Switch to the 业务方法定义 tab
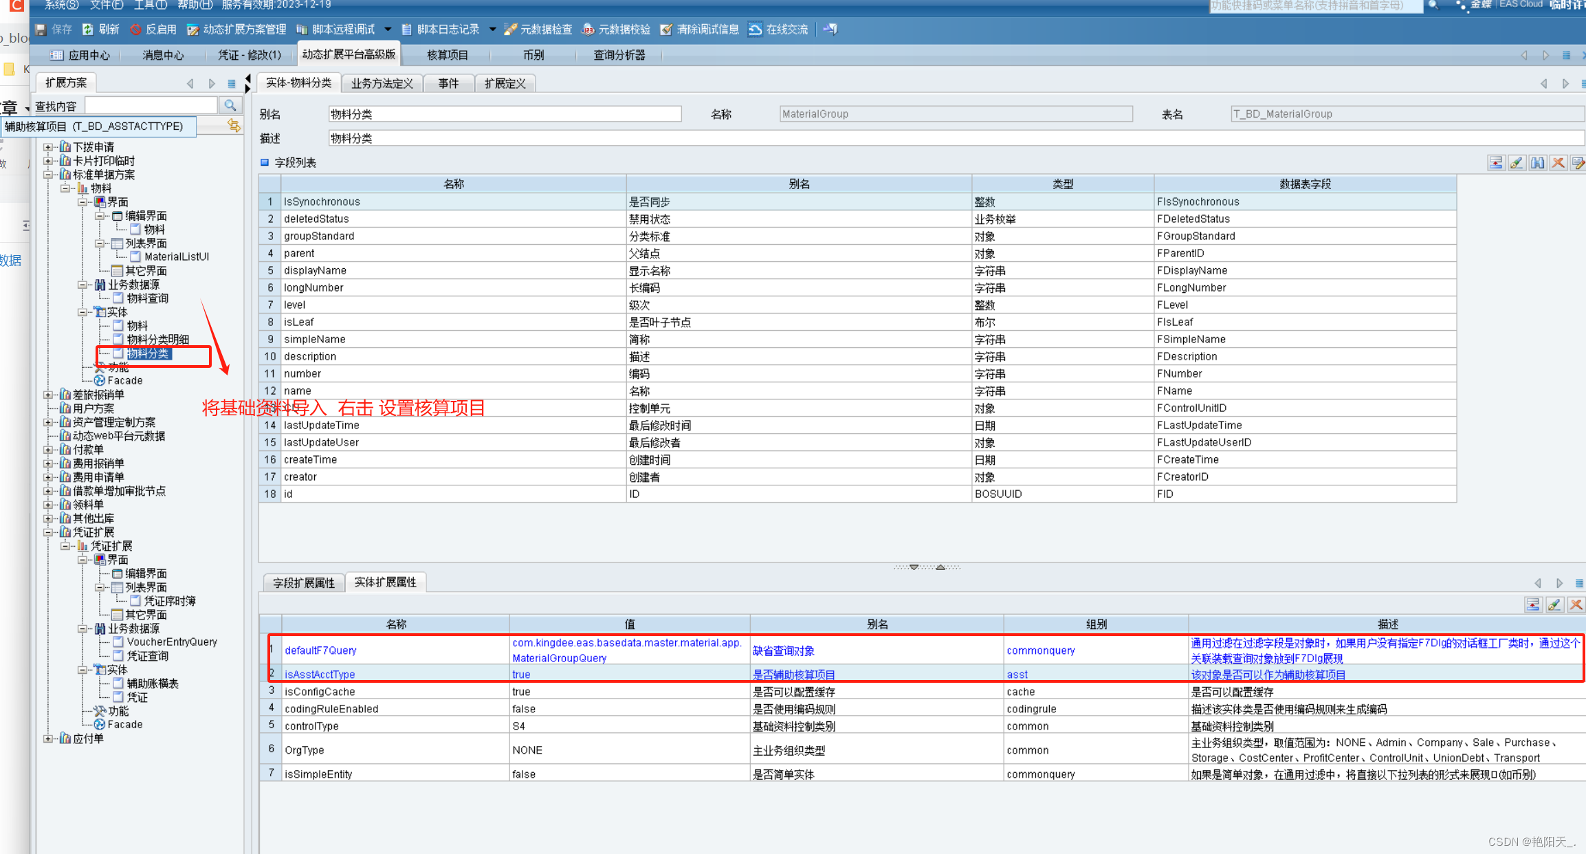1586x854 pixels. (382, 84)
